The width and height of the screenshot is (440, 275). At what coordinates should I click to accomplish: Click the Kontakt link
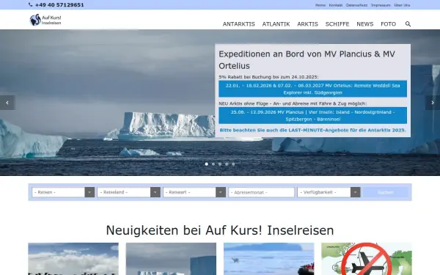(336, 5)
